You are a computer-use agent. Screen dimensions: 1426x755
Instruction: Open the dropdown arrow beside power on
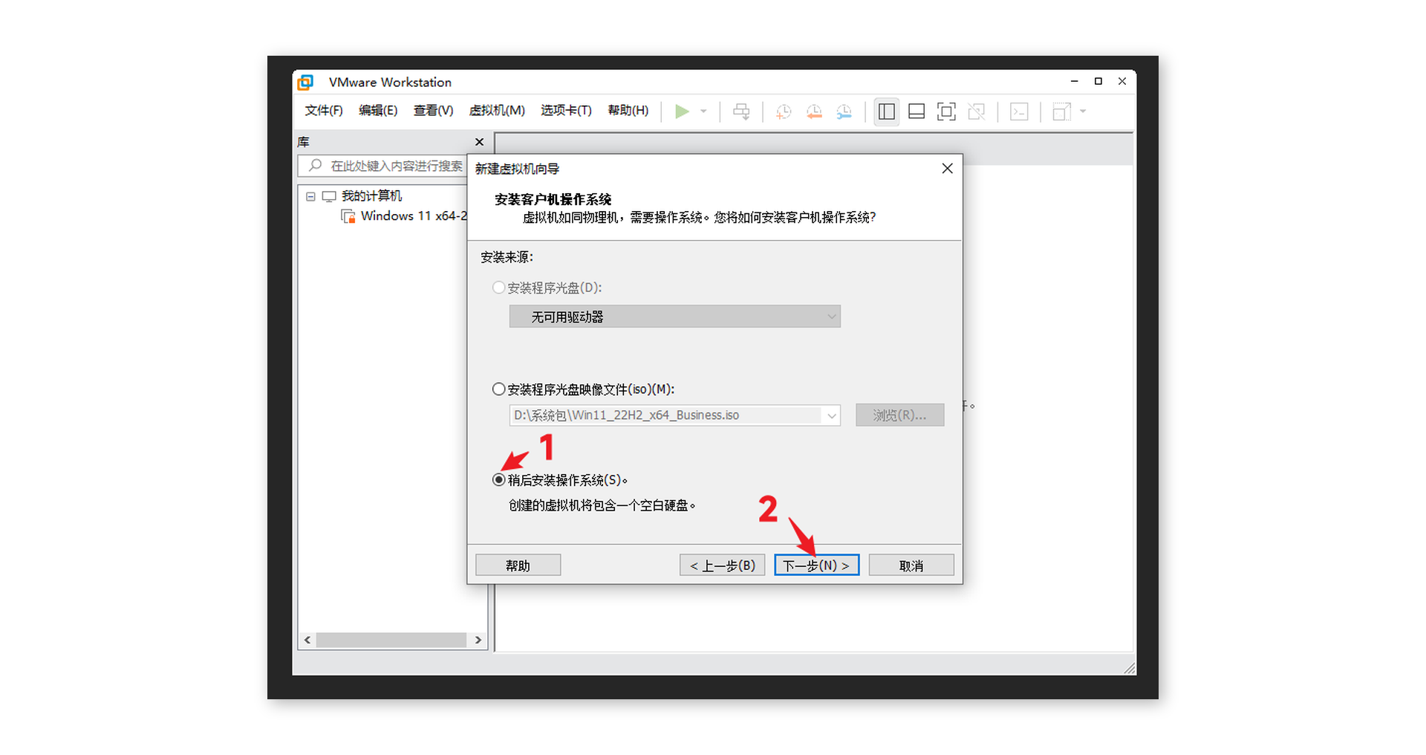coord(703,111)
